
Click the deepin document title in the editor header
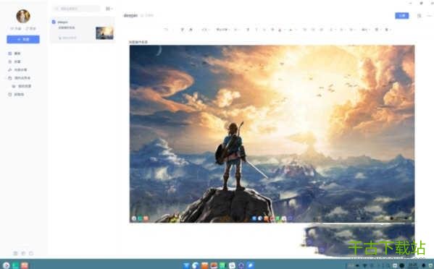(x=130, y=15)
